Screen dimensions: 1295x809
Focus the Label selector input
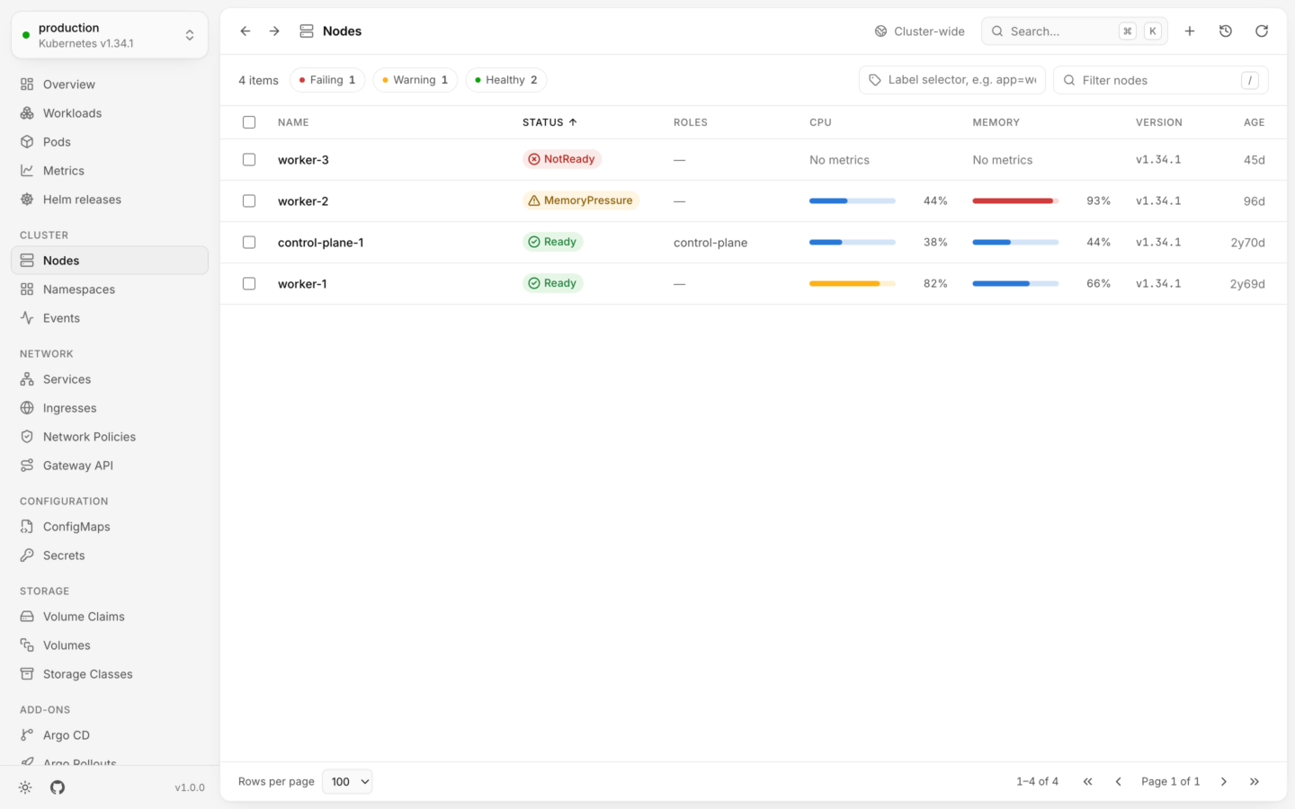click(952, 80)
